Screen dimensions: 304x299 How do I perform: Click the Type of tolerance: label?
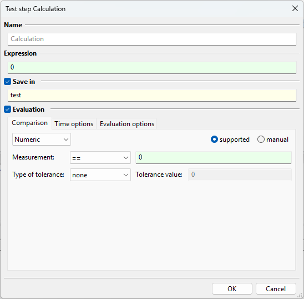pyautogui.click(x=38, y=175)
